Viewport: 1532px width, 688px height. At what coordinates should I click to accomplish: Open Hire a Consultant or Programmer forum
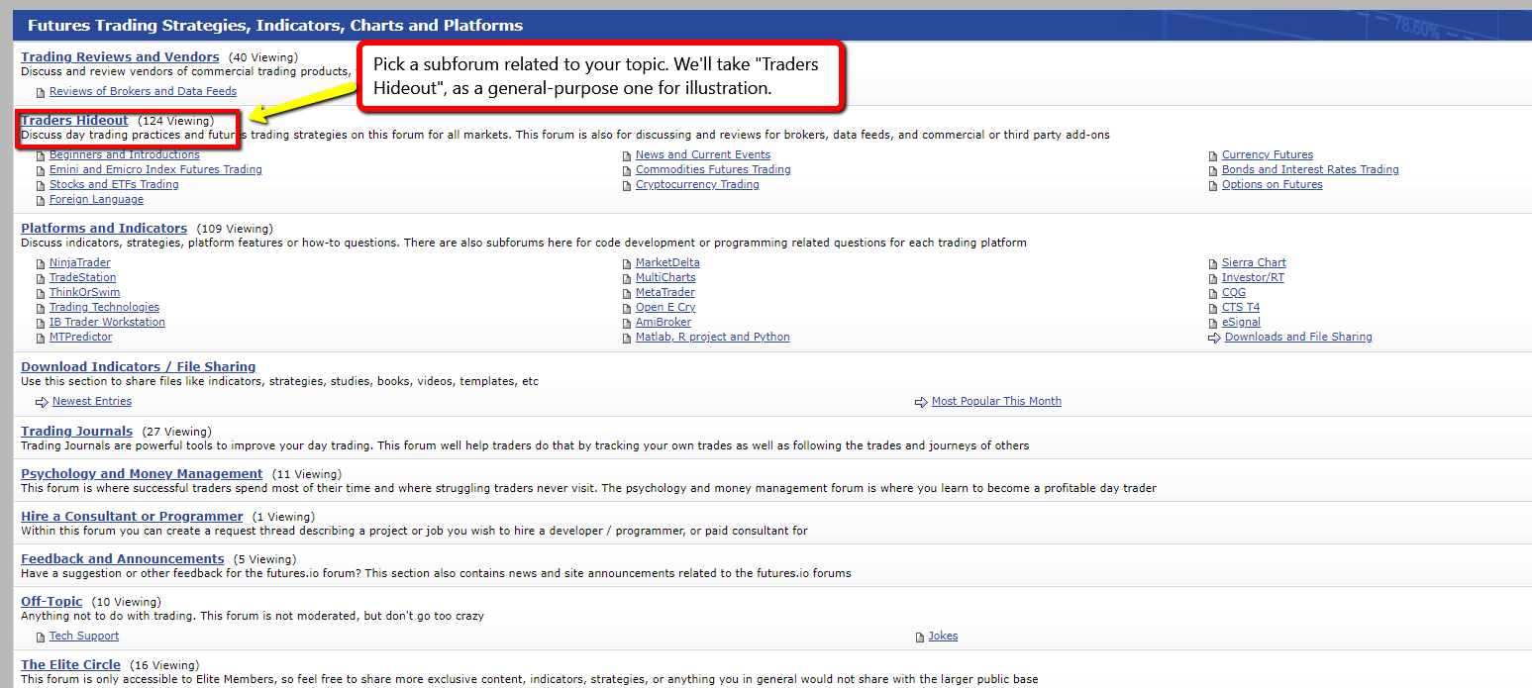132,517
